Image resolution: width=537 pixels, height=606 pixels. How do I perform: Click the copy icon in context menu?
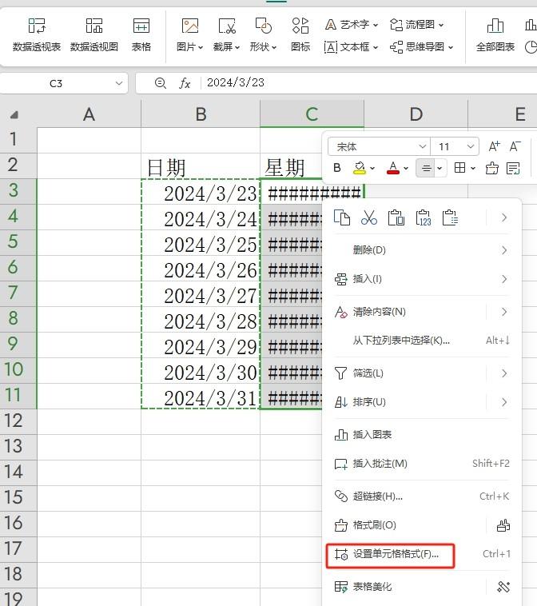(342, 217)
